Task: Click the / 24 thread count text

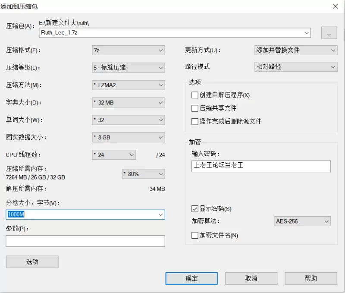Action: pos(160,155)
